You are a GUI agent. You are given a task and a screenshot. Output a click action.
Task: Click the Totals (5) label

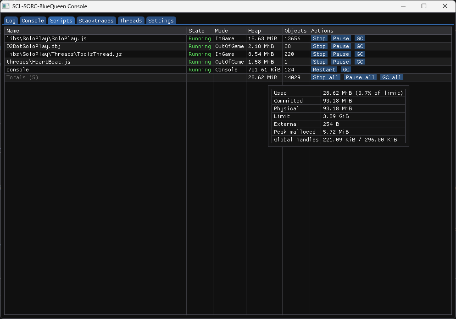[22, 77]
